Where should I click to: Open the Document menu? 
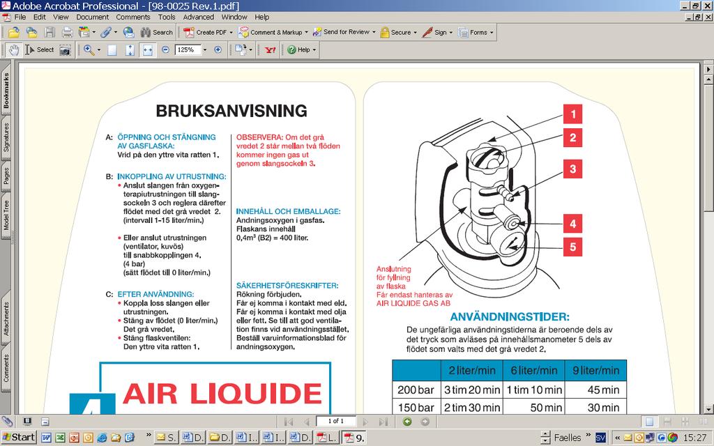(93, 17)
